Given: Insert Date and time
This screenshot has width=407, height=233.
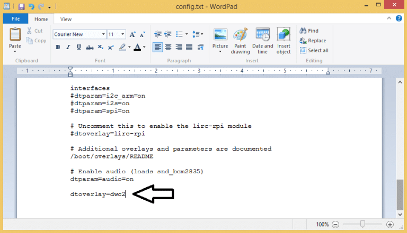Looking at the screenshot, I should tap(263, 41).
